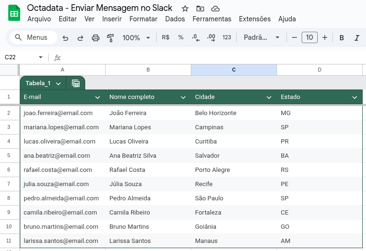Screen dimensions: 366x251
Task: Search the Menus box
Action: point(34,37)
